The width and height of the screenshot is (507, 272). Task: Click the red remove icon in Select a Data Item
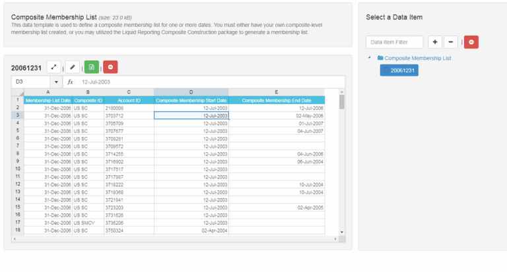tap(471, 42)
